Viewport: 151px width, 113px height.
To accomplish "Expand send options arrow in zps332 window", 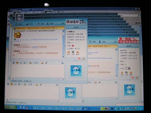I will coord(117,99).
